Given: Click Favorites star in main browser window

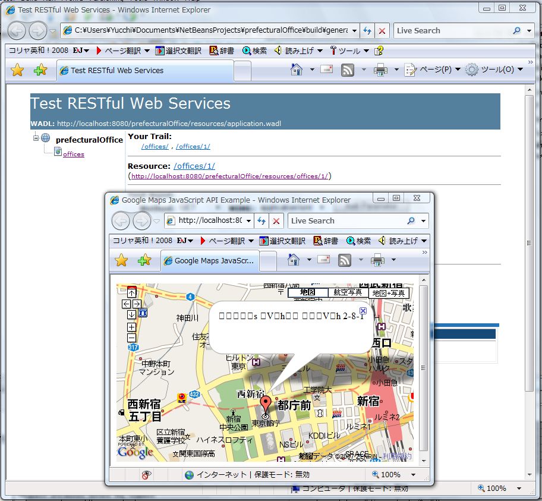Looking at the screenshot, I should tap(17, 70).
